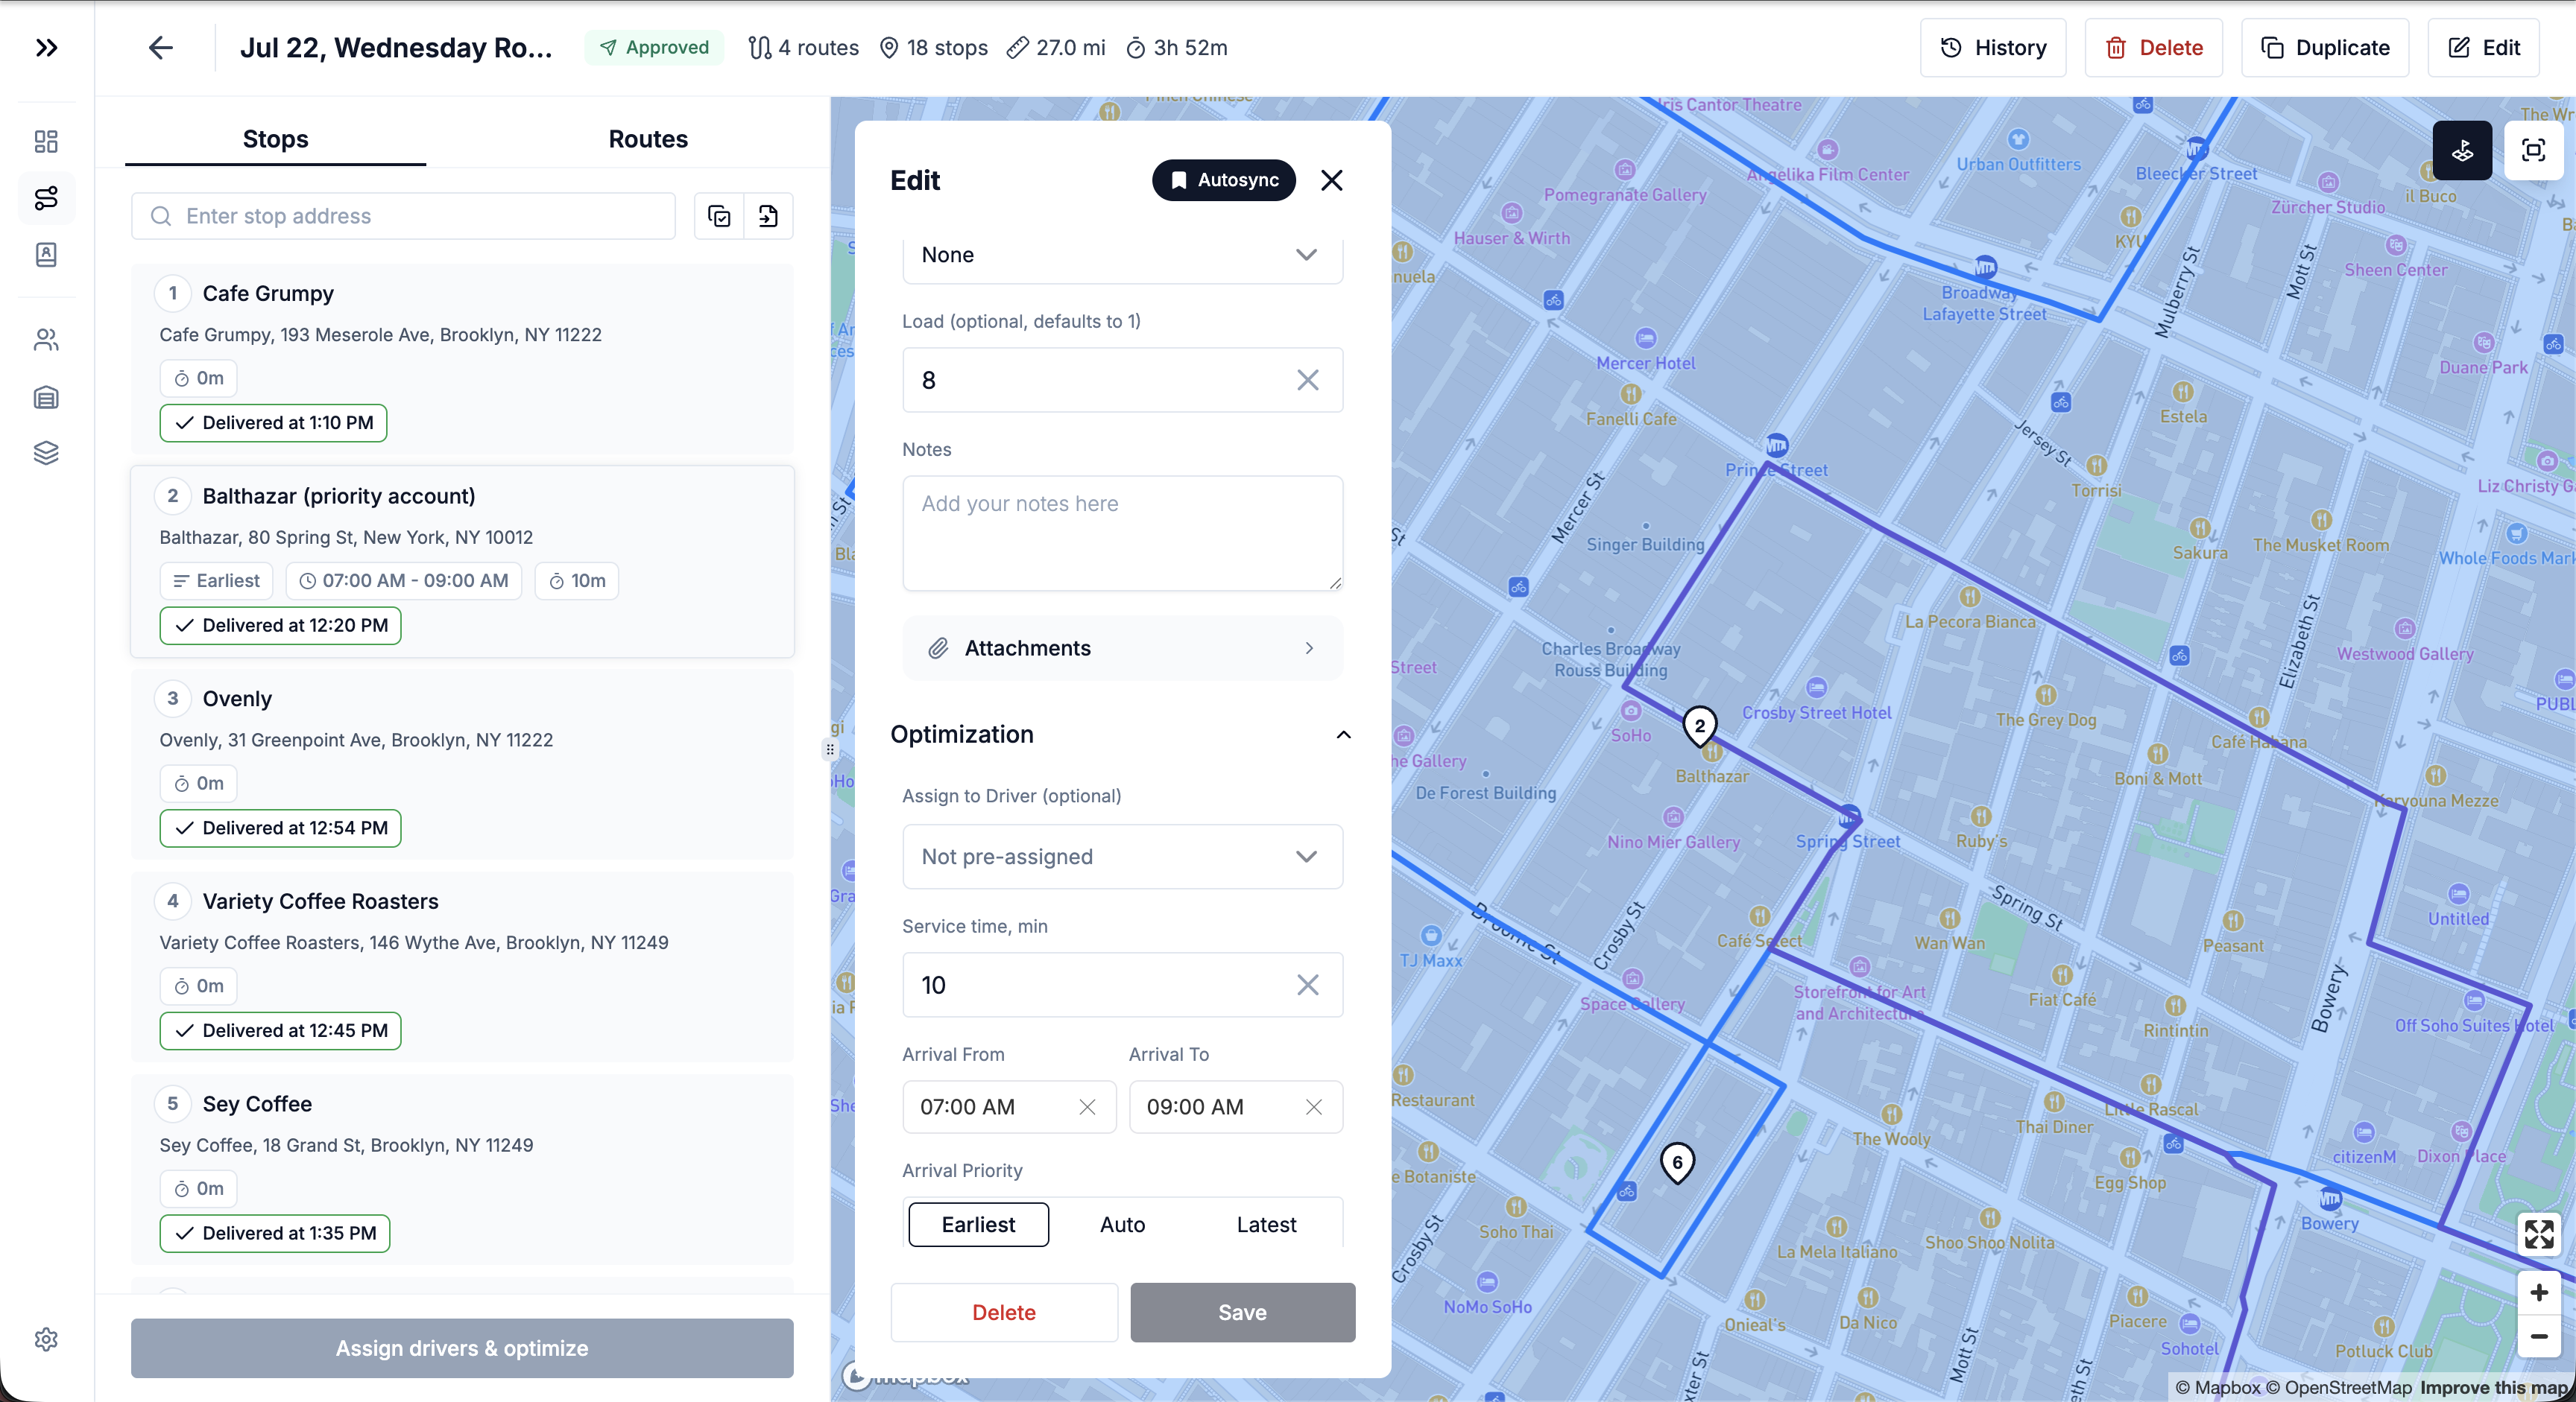This screenshot has height=1402, width=2576.
Task: Open the Assign to Driver dropdown
Action: (1122, 857)
